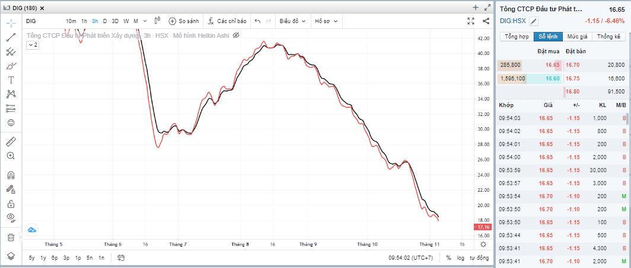Image resolution: width=631 pixels, height=268 pixels.
Task: Open the Thống kê tab
Action: pyautogui.click(x=608, y=37)
